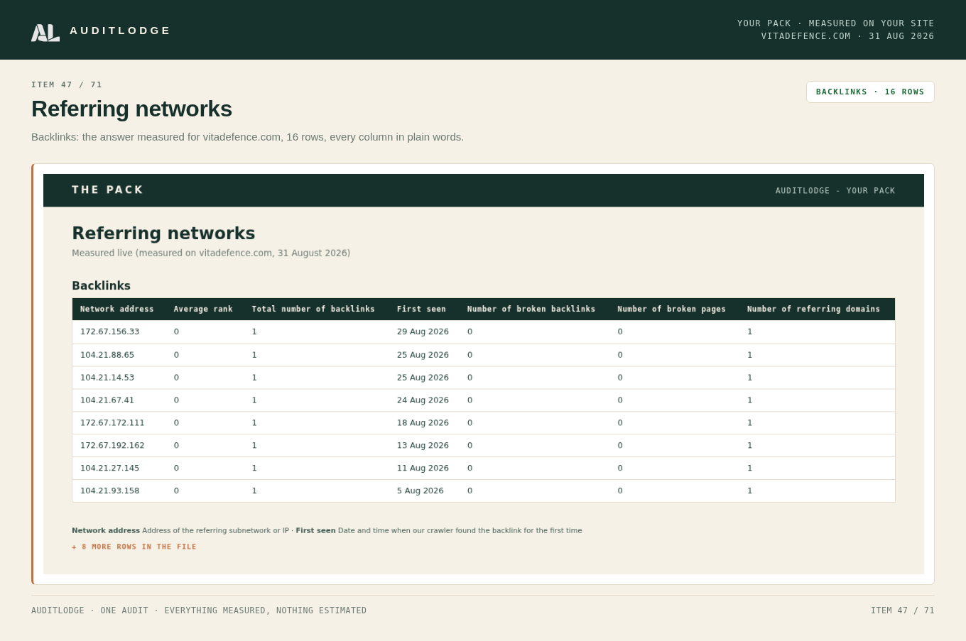The width and height of the screenshot is (966, 641).
Task: Click the AuditLodge AL logo icon
Action: coord(45,33)
